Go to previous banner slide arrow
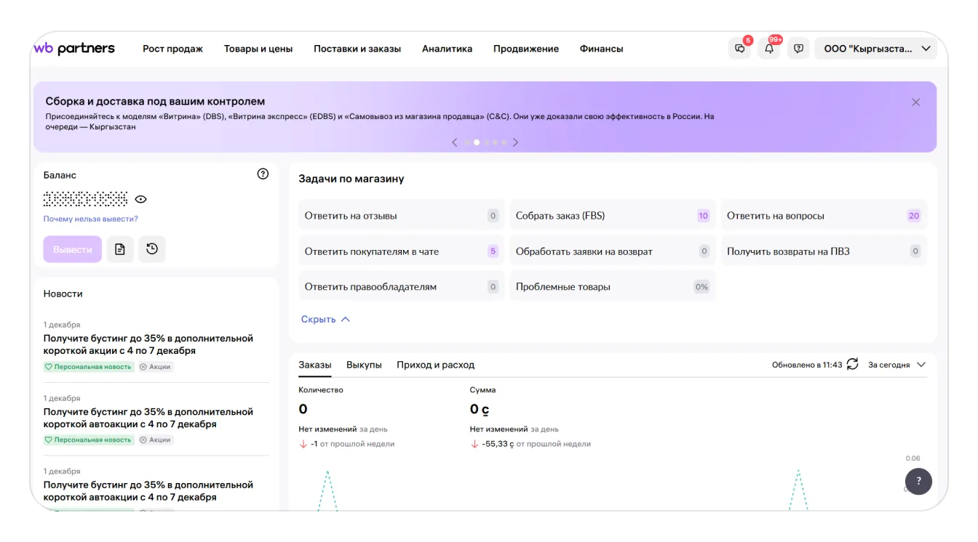 click(455, 142)
